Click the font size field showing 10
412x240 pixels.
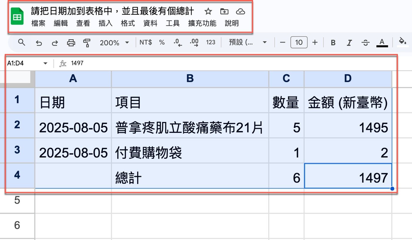coord(299,43)
